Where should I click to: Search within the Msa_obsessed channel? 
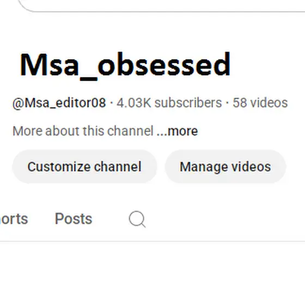pyautogui.click(x=137, y=219)
